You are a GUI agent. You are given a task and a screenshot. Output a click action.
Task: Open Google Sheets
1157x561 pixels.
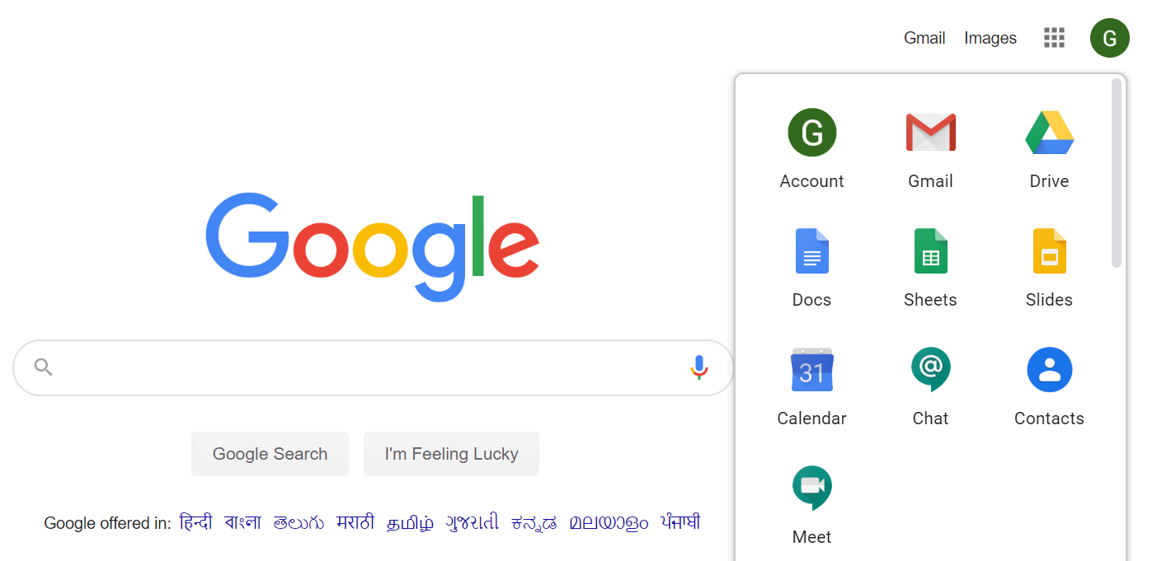pyautogui.click(x=930, y=250)
